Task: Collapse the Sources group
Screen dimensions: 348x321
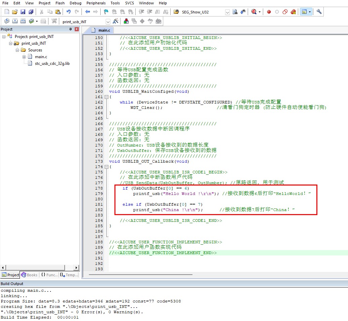Action: pos(17,50)
